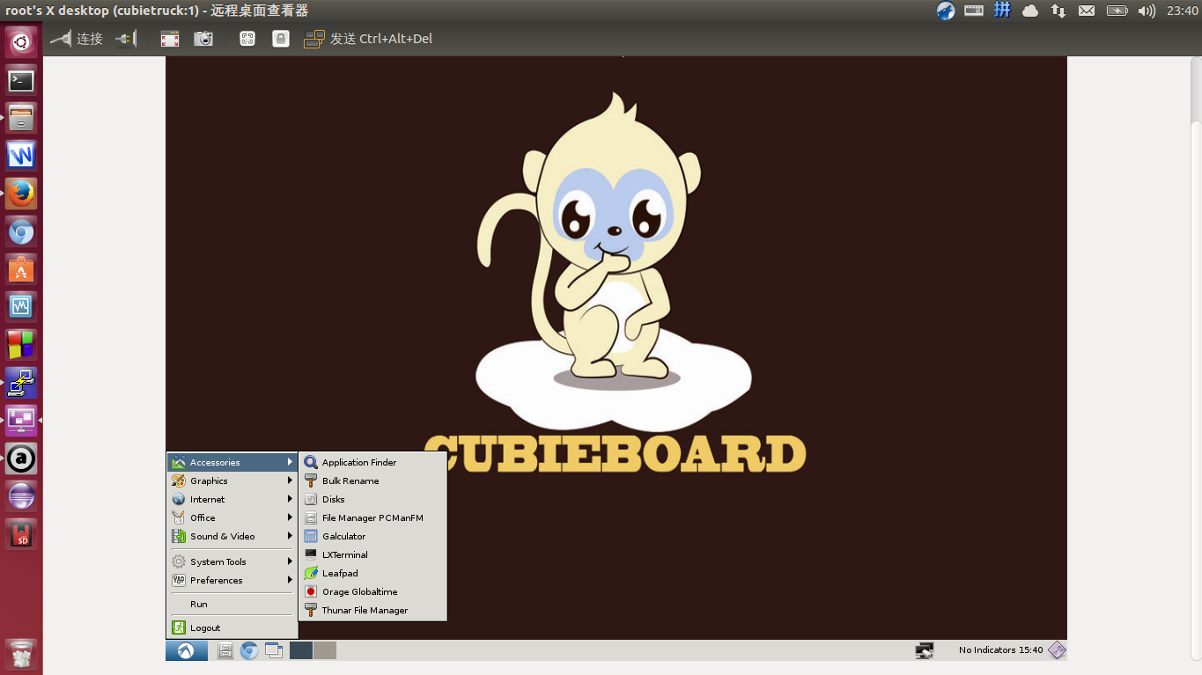
Task: Launch LXTerminal
Action: click(372, 554)
